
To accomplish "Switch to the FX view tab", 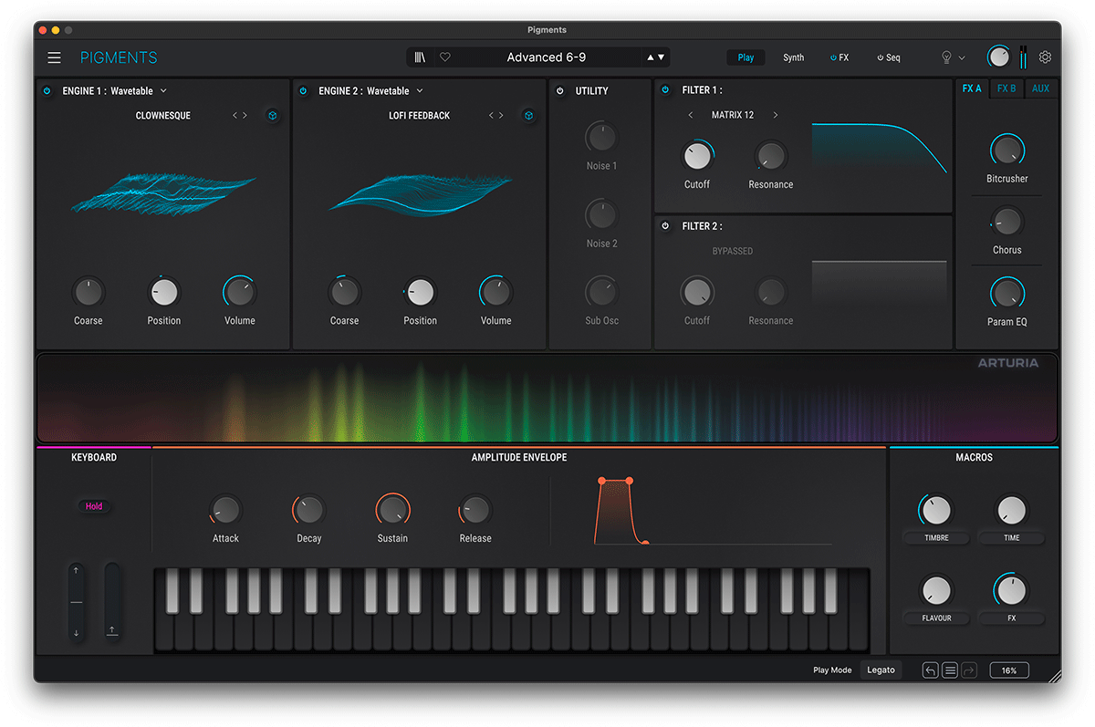I will coord(839,57).
